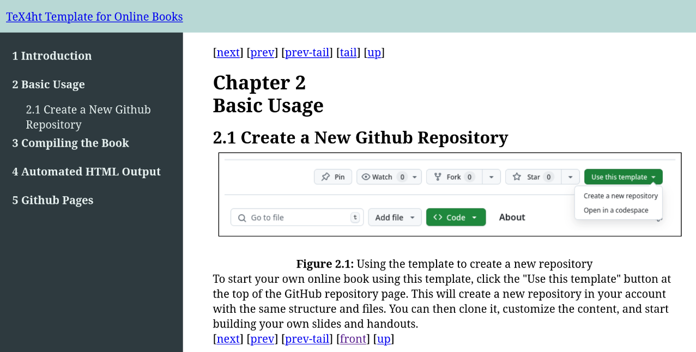Click the paragraph starting "To start your own online book"
Image resolution: width=696 pixels, height=352 pixels.
[442, 301]
